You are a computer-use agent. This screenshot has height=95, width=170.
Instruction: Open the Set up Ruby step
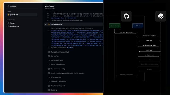pyautogui.click(x=55, y=56)
